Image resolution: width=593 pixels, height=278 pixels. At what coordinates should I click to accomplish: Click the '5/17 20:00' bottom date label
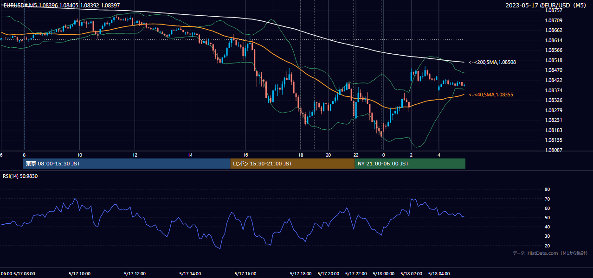pyautogui.click(x=329, y=274)
